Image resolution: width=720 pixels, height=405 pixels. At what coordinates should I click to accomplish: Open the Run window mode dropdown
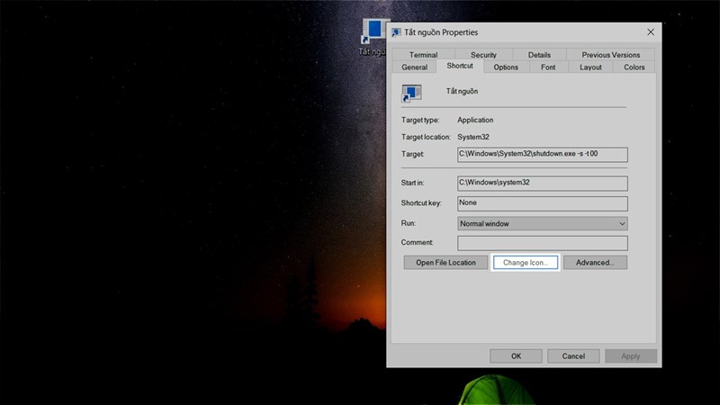[x=542, y=223]
